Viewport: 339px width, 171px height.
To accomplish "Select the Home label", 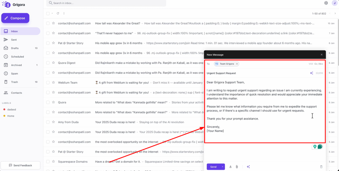I will pyautogui.click(x=9, y=116).
